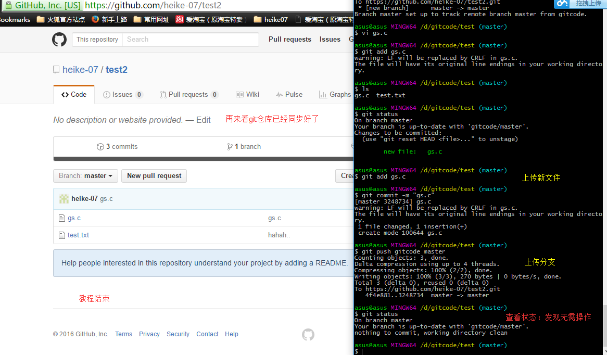Viewport: 607px width, 355px height.
Task: Open the test.txt file link
Action: tap(78, 235)
